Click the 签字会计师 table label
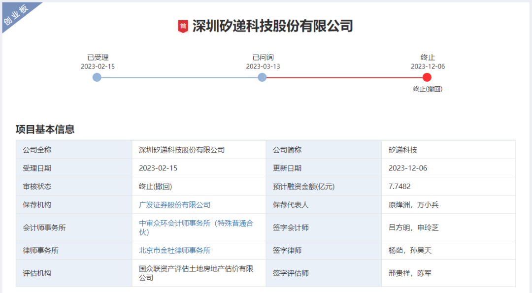This screenshot has height=293, width=532. coord(291,228)
